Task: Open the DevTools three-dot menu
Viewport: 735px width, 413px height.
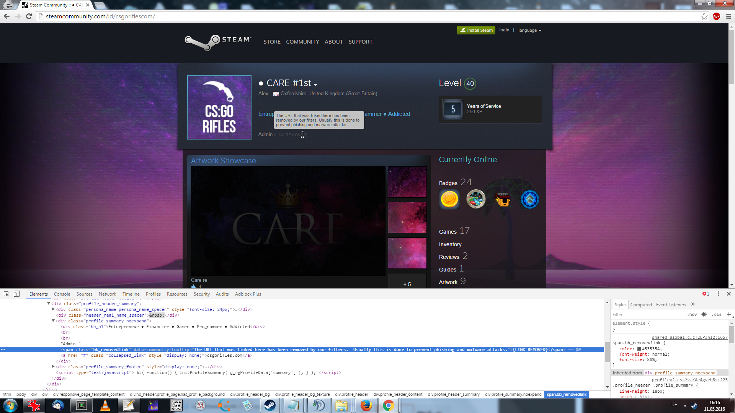Action: click(x=718, y=294)
